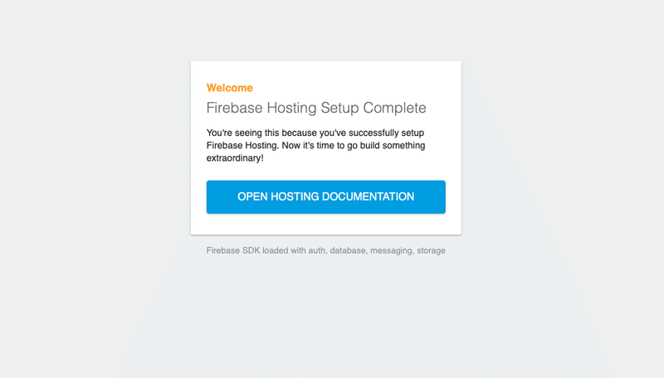Image resolution: width=664 pixels, height=378 pixels.
Task: Click the word "loaded" in the footer status
Action: (x=276, y=250)
